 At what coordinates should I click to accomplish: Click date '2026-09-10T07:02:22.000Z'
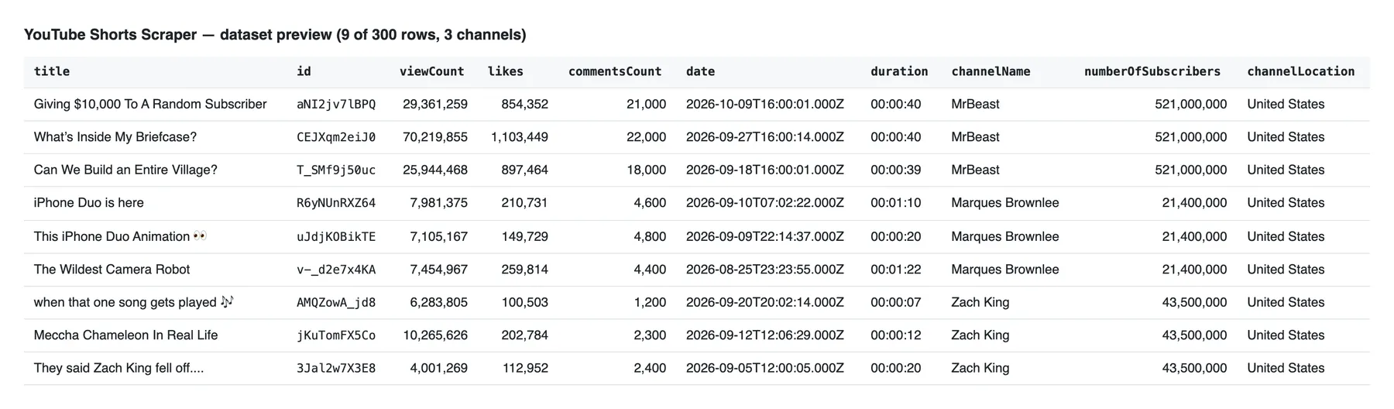point(765,203)
